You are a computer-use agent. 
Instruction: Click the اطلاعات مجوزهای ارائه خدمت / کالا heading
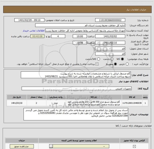tap(134, 126)
